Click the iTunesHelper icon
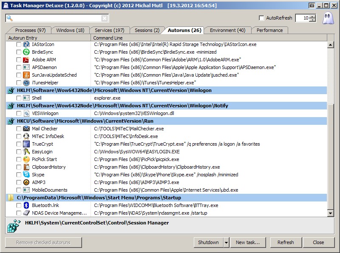340x253 pixels. coord(26,83)
